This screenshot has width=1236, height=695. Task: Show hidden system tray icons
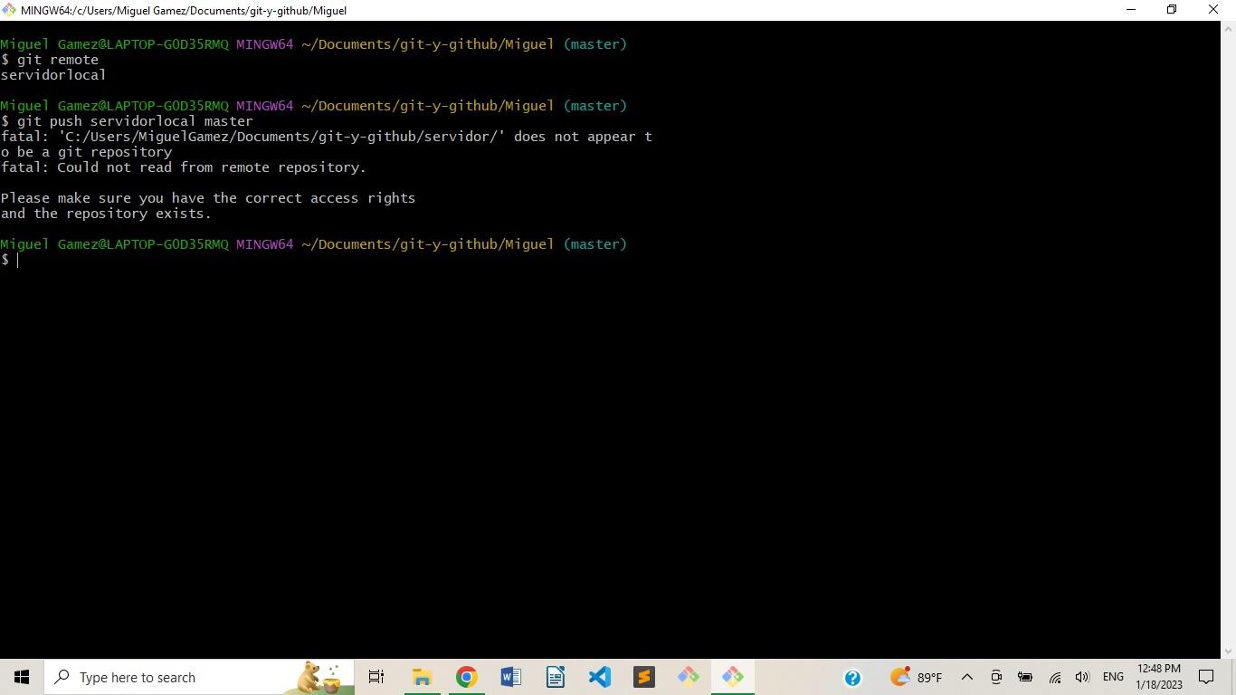966,677
